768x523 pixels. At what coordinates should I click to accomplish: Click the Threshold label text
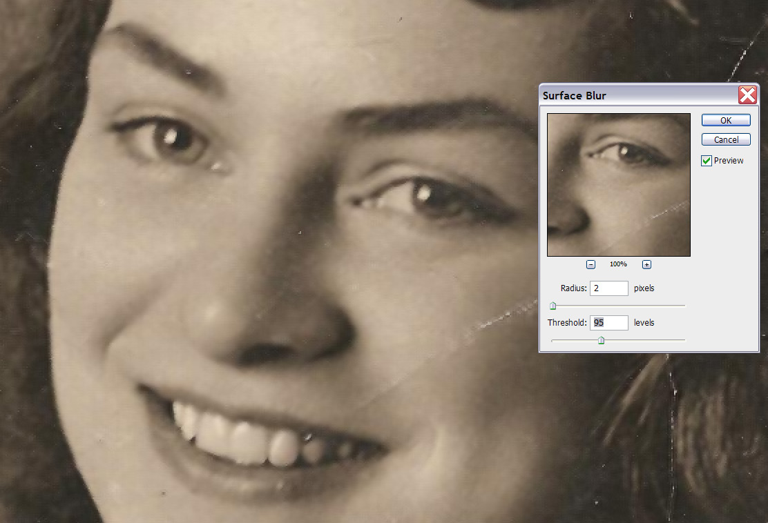tap(567, 322)
